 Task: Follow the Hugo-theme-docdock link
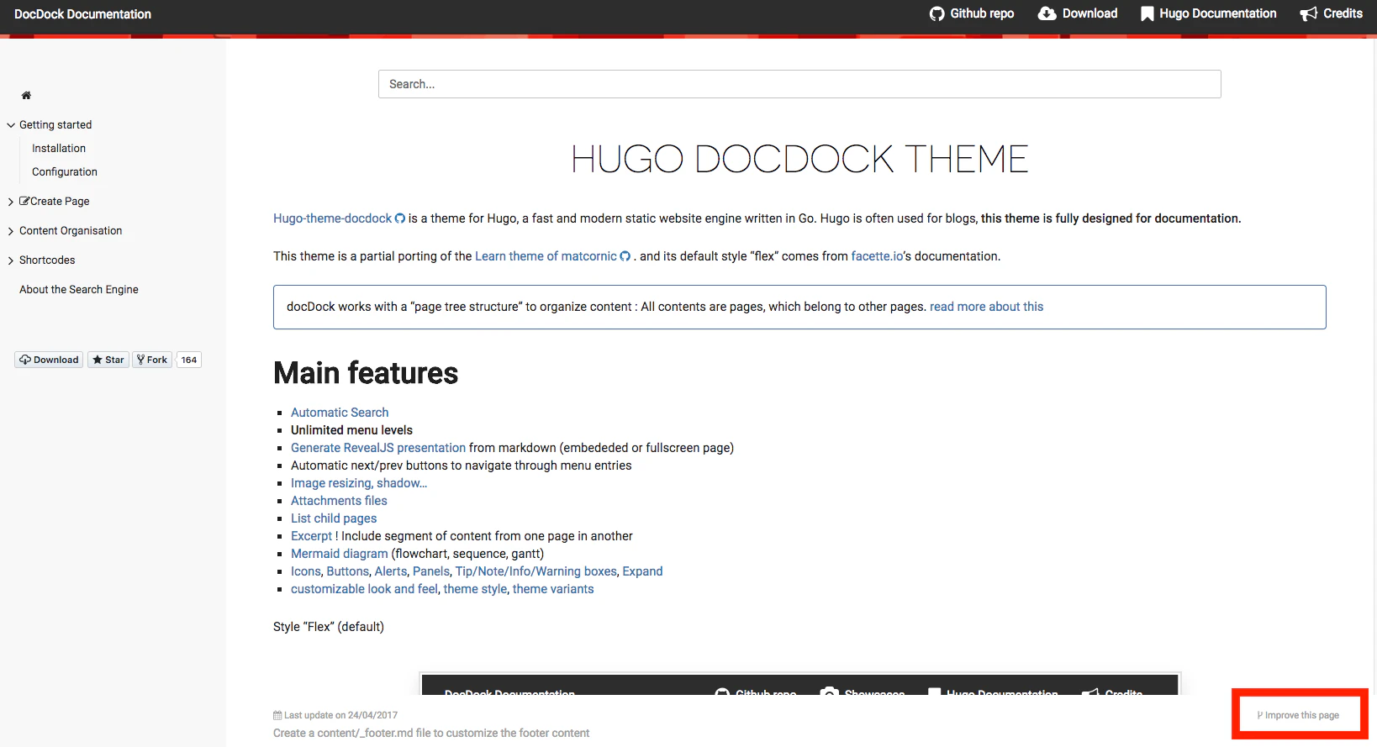pos(332,218)
